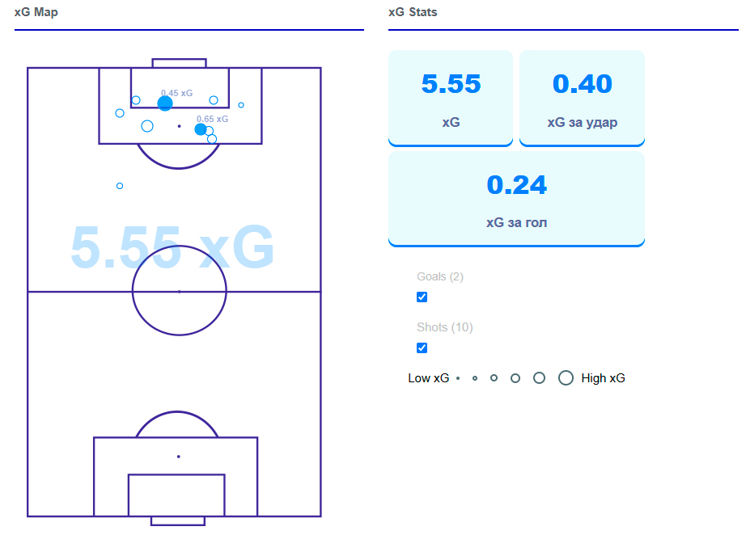Click the Goals (2) label
This screenshot has width=746, height=535.
pos(440,276)
